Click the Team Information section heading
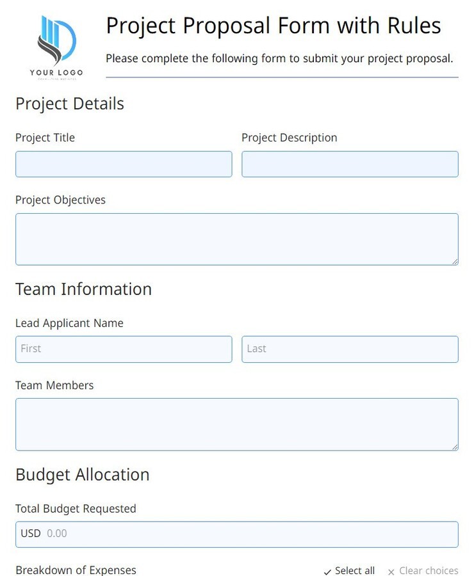 tap(83, 289)
